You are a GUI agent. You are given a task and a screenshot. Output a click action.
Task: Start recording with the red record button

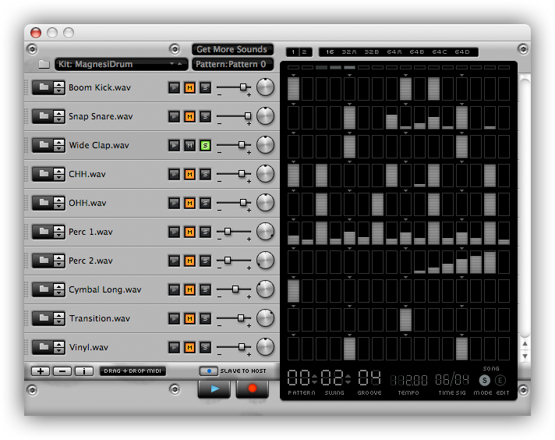(252, 389)
